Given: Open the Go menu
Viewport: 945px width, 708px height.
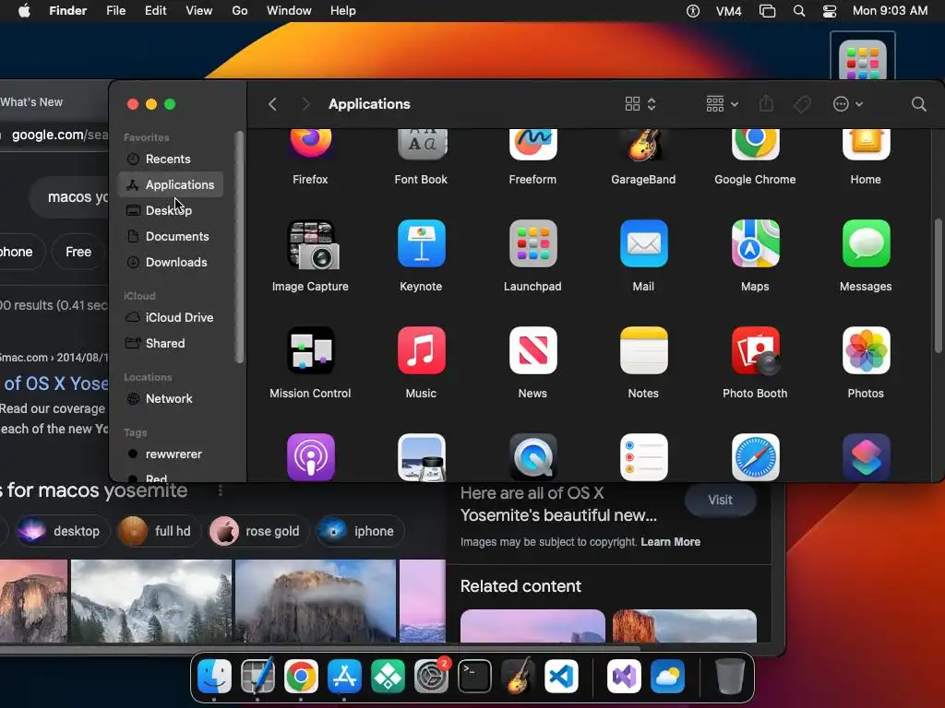Looking at the screenshot, I should 240,11.
